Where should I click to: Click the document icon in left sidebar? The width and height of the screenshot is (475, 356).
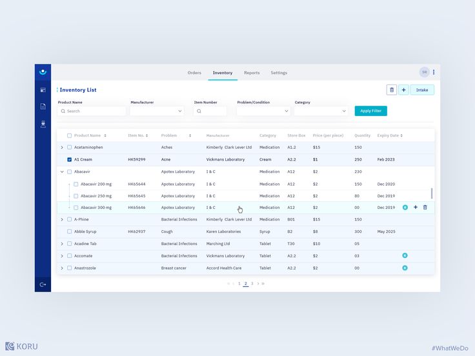pos(43,106)
